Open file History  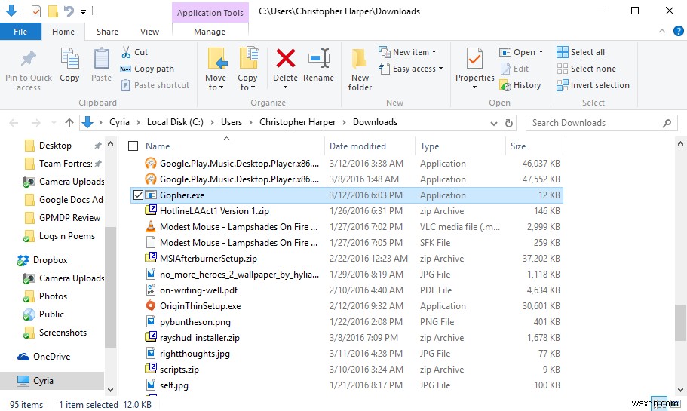coord(520,85)
